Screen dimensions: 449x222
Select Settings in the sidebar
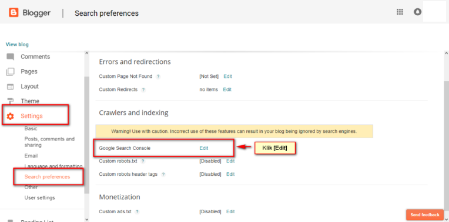(32, 116)
